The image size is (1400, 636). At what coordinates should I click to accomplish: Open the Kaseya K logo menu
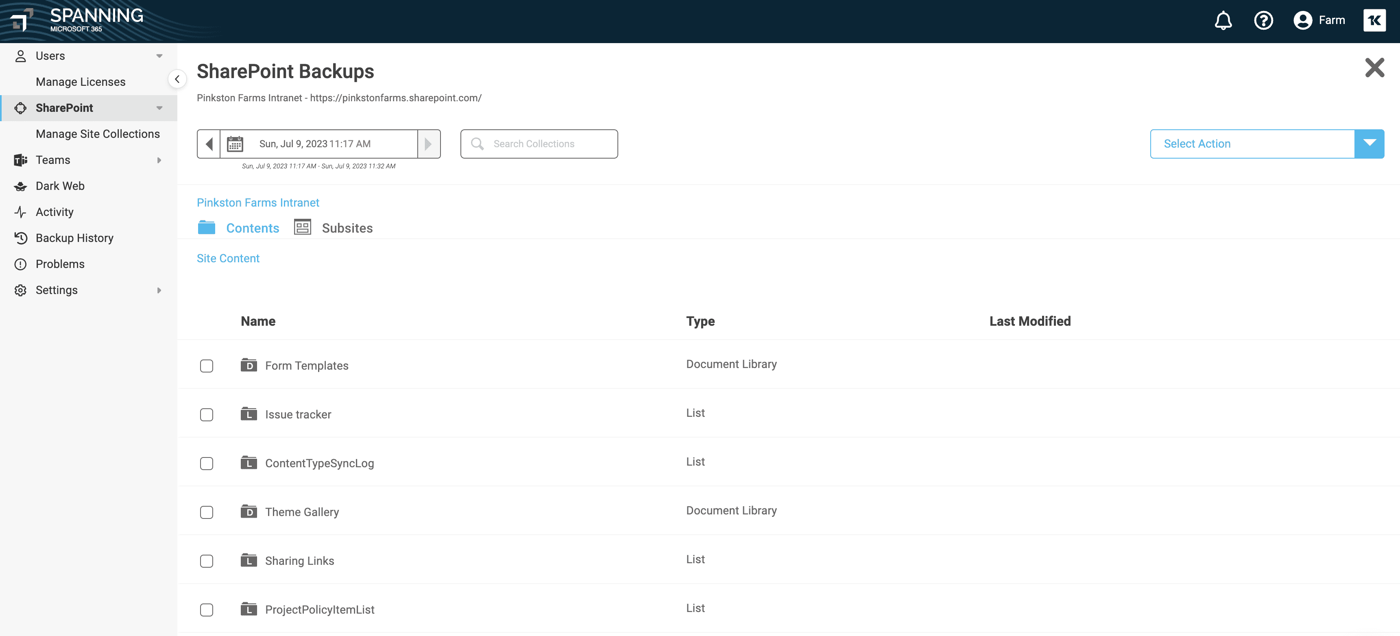(x=1374, y=21)
